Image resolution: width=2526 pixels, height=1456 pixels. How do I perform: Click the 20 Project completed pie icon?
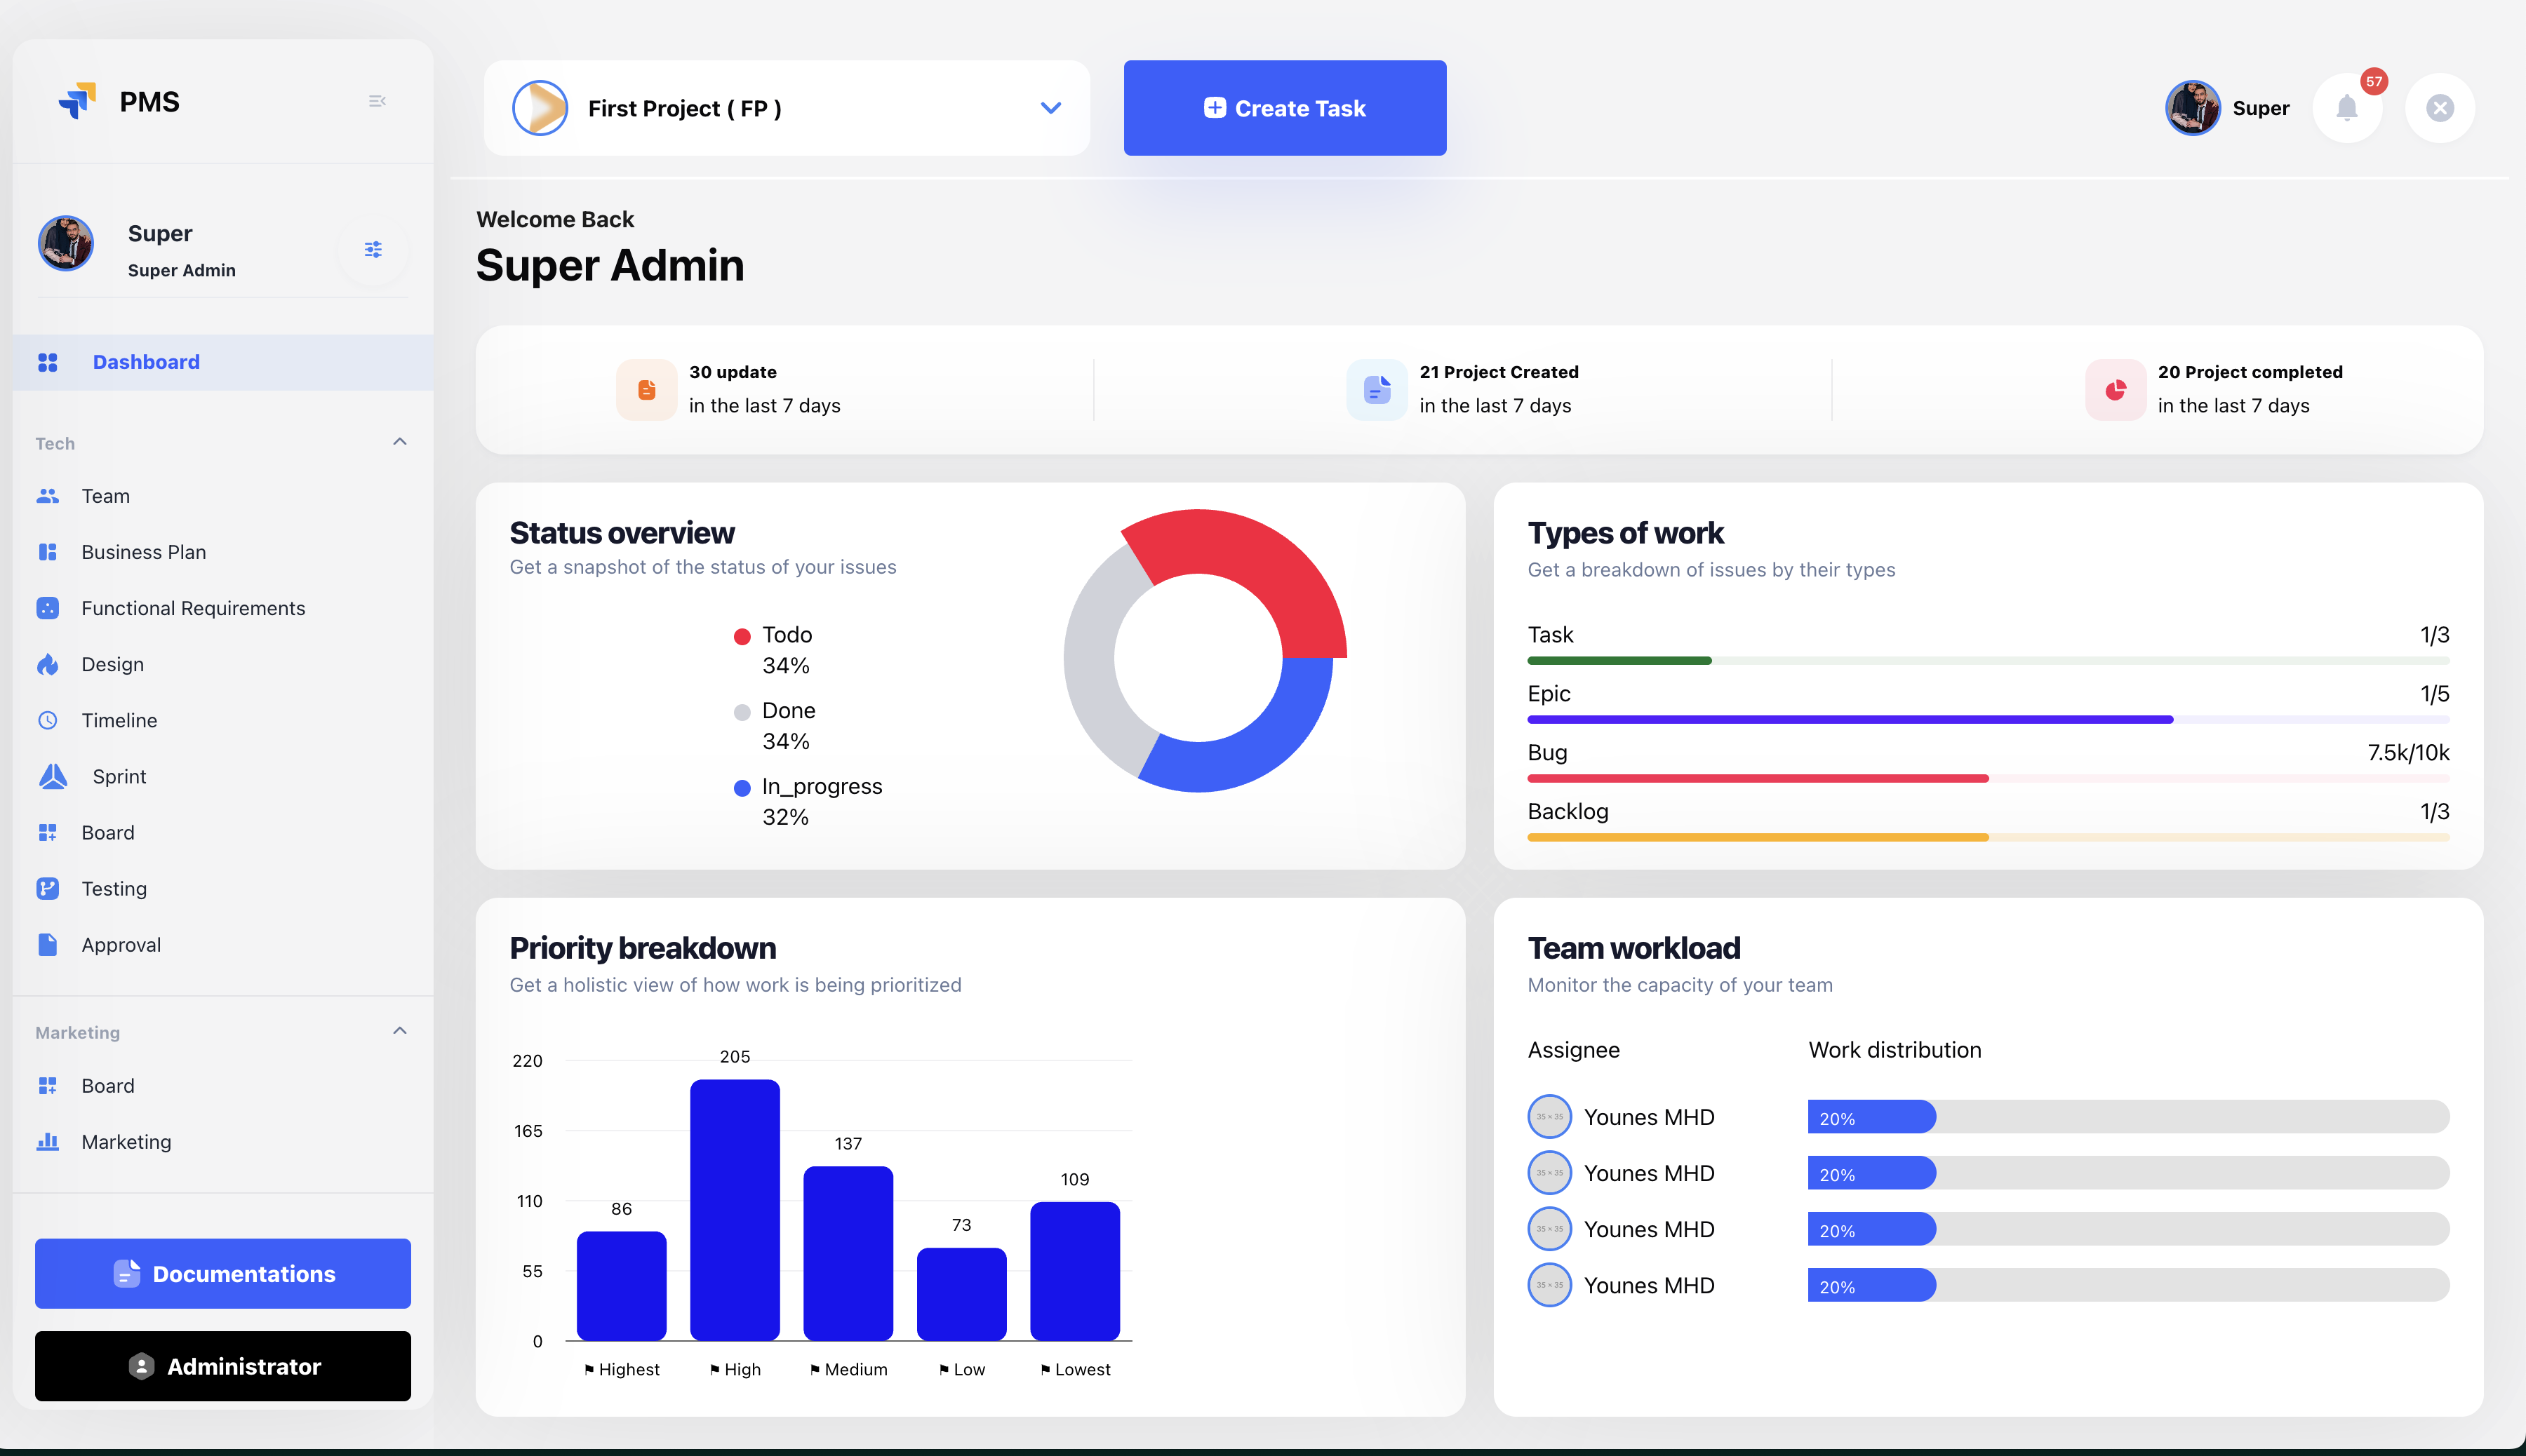point(2115,389)
